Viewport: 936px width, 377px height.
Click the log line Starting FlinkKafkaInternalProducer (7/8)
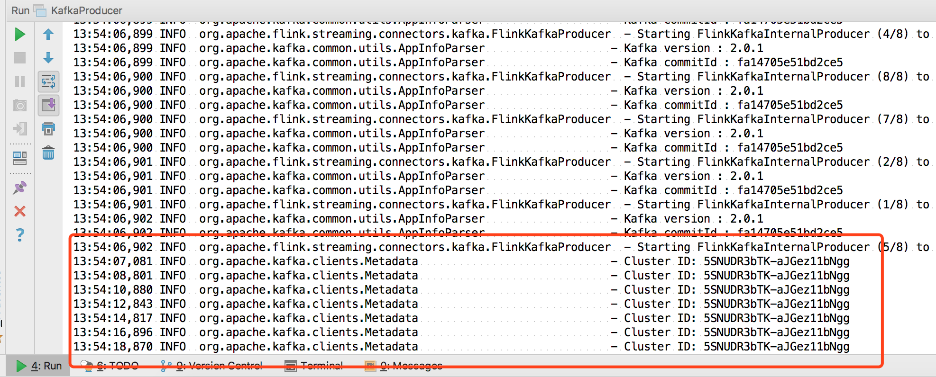tap(501, 119)
